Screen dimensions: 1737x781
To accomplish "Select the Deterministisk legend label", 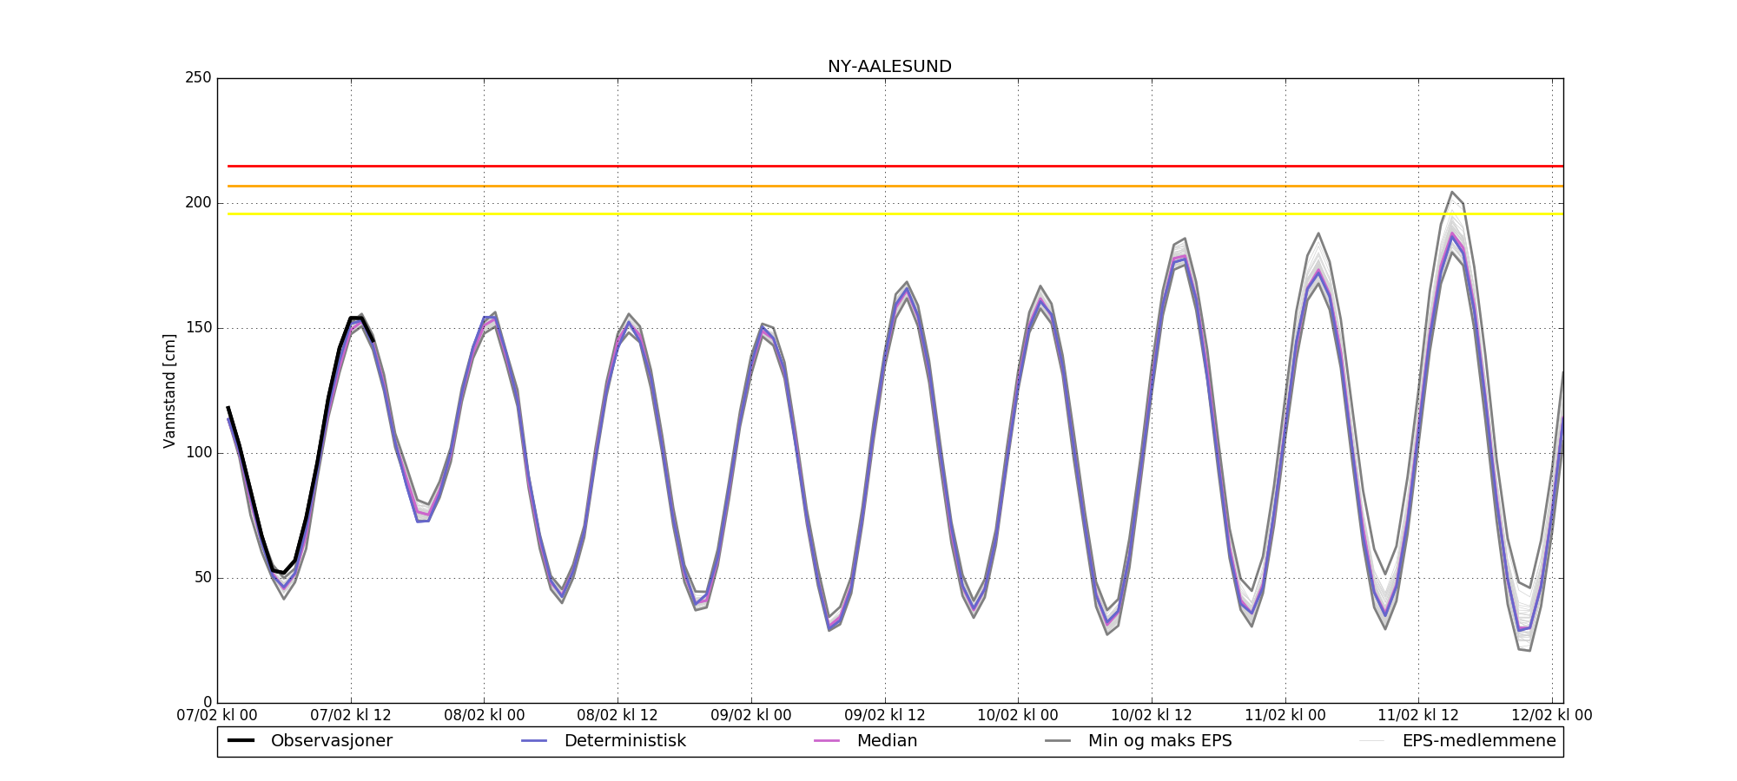I will coord(624,741).
